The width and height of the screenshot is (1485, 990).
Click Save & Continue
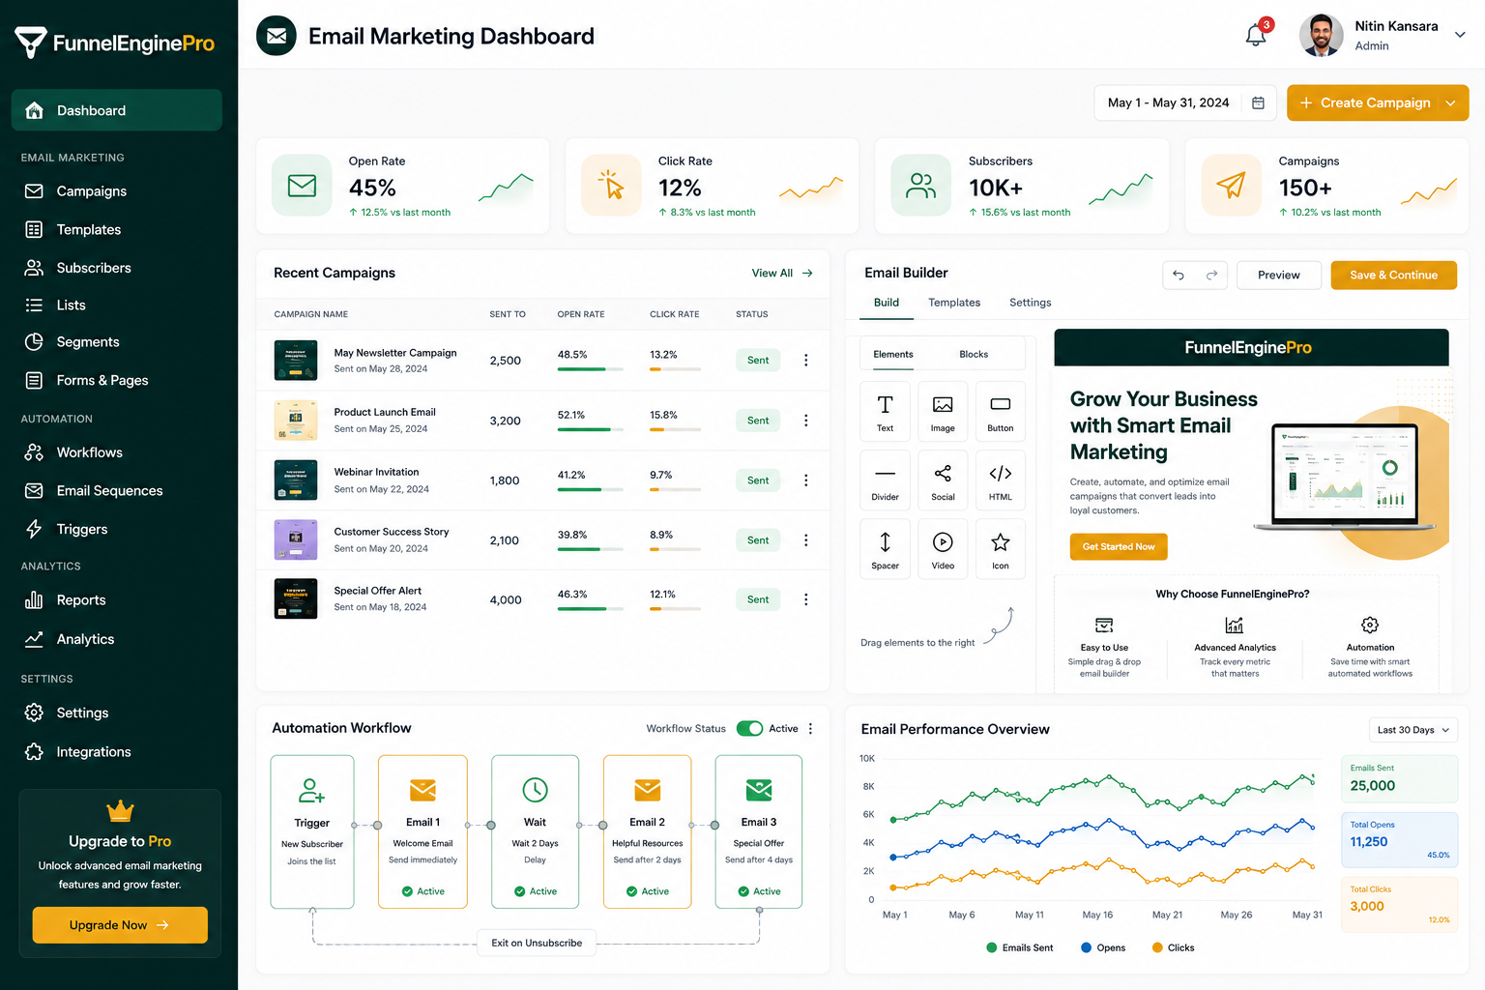coord(1394,276)
